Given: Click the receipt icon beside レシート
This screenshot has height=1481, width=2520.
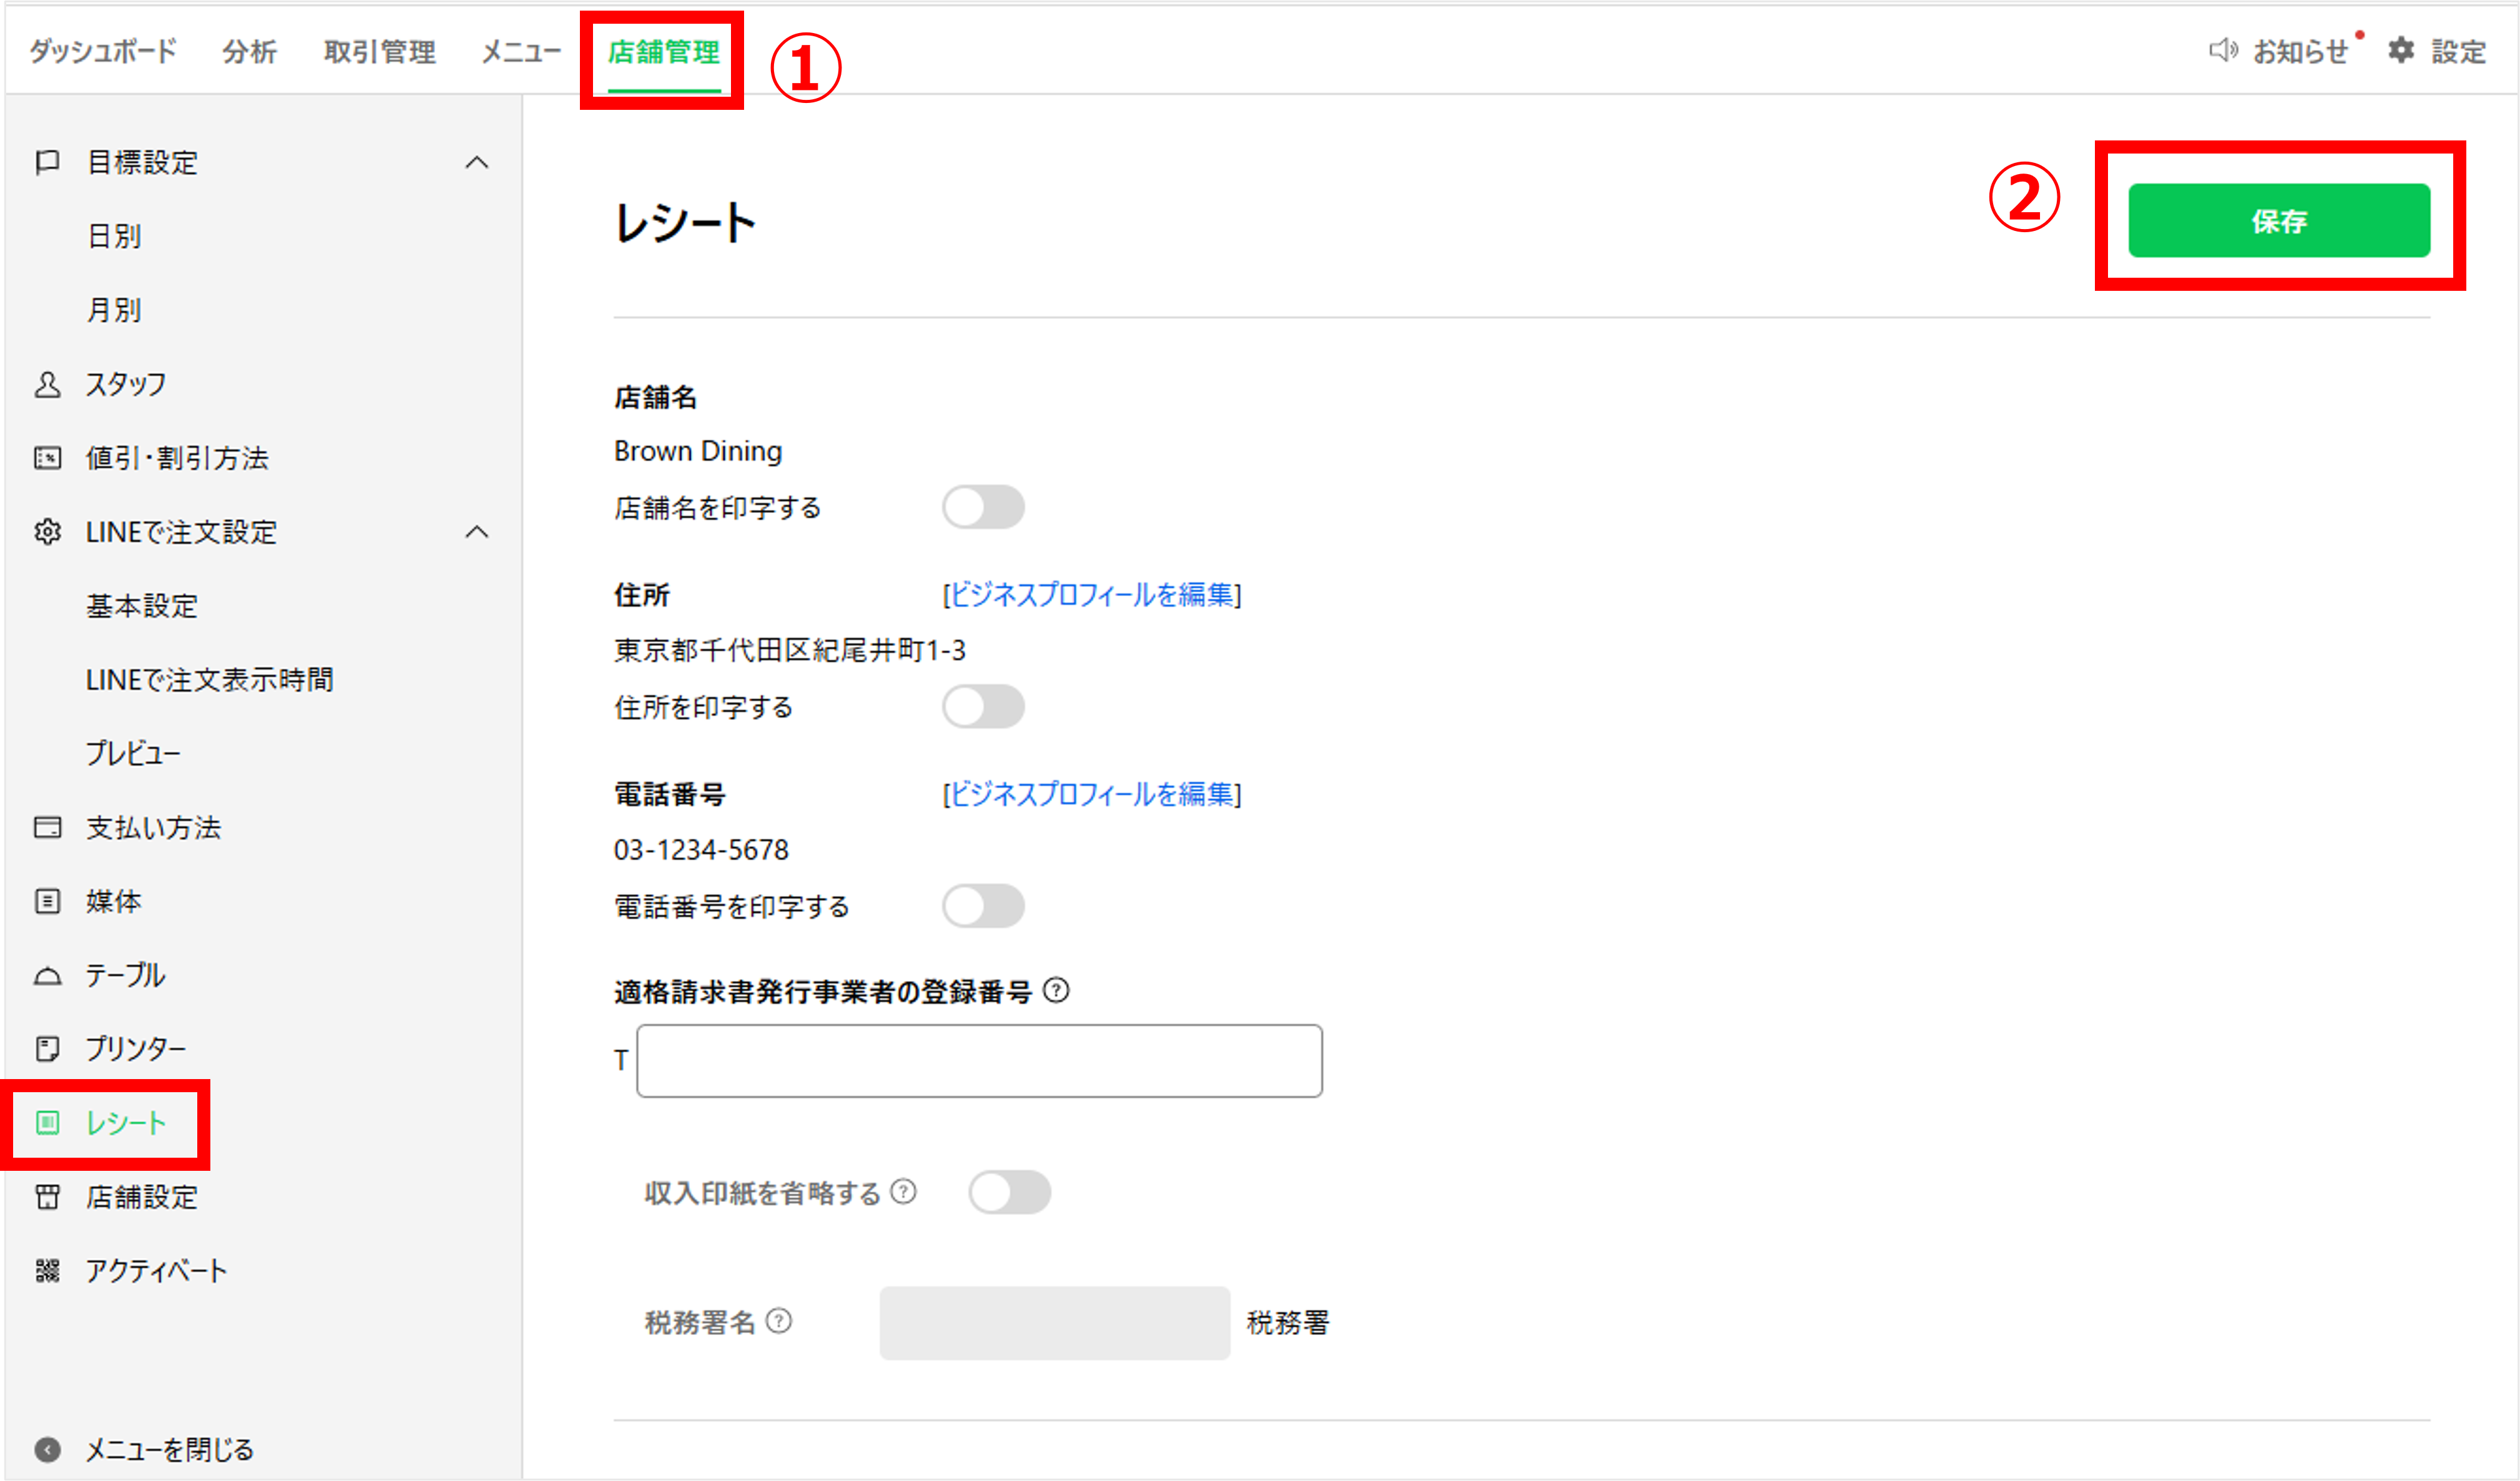Looking at the screenshot, I should coord(47,1123).
